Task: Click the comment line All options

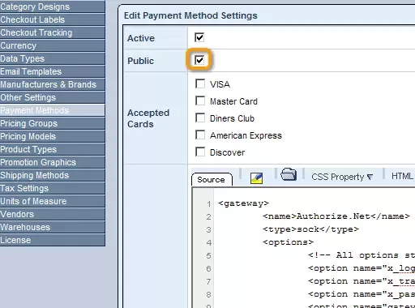Action: [362, 255]
